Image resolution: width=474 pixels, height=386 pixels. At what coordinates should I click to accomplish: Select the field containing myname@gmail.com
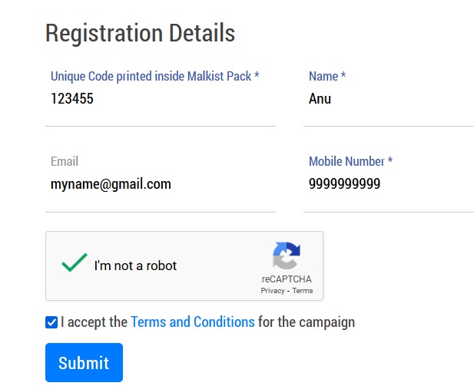click(x=160, y=184)
